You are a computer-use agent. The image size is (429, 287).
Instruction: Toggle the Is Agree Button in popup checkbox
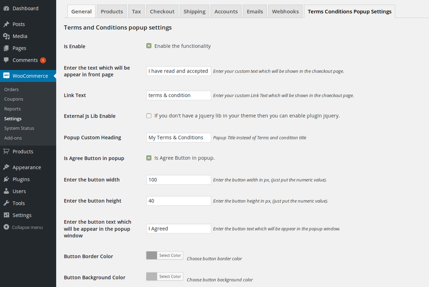pyautogui.click(x=149, y=157)
